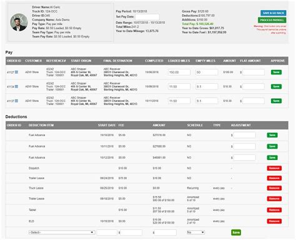The image size is (296, 240).
Task: Click the Recurring schedule text for Truck Lease
Action: pos(193,188)
